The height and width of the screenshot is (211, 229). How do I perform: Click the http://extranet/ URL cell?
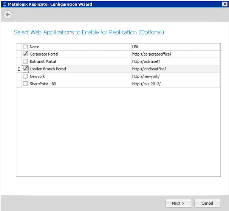click(x=175, y=62)
